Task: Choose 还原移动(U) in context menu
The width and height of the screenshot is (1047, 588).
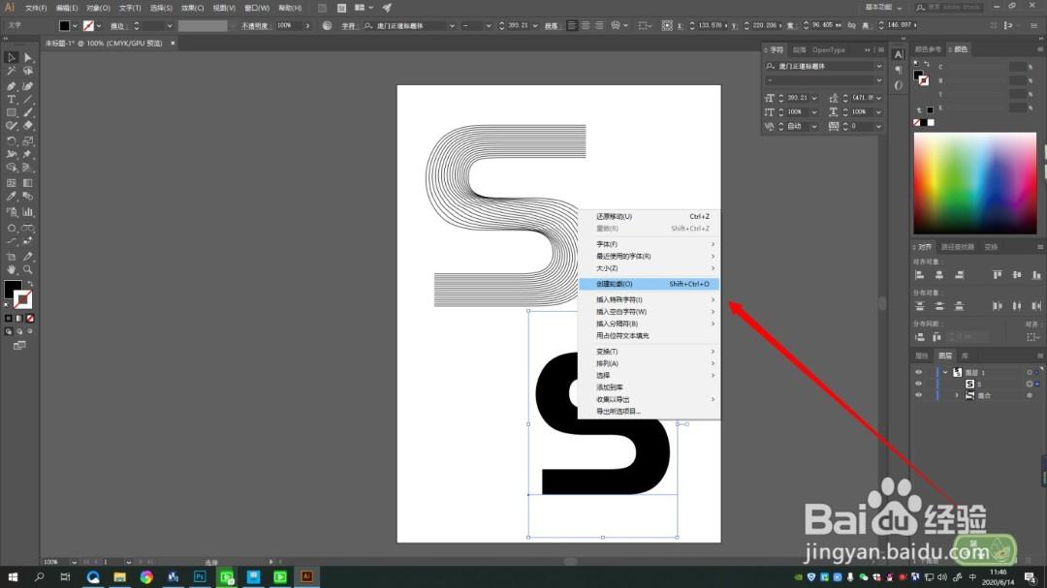Action: [649, 216]
